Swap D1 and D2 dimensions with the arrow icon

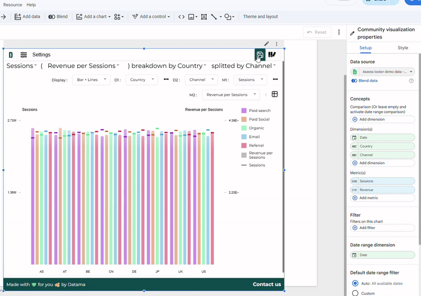click(x=166, y=80)
